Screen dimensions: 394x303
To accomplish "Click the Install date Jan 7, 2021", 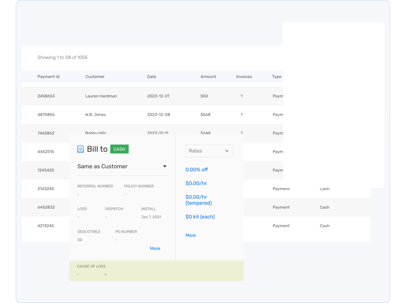I will point(151,217).
